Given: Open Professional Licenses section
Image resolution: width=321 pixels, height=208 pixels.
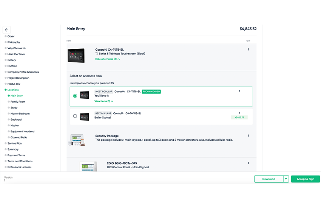Looking at the screenshot, I should pos(19,167).
